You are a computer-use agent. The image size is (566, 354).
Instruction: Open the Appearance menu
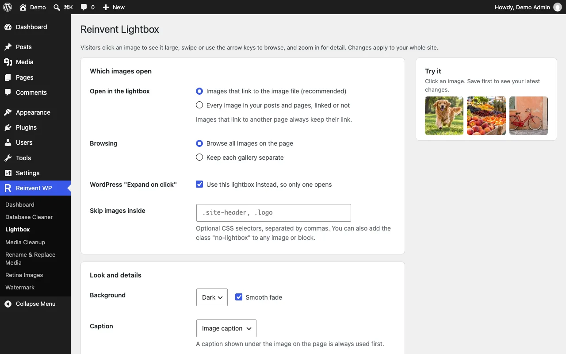(x=35, y=112)
